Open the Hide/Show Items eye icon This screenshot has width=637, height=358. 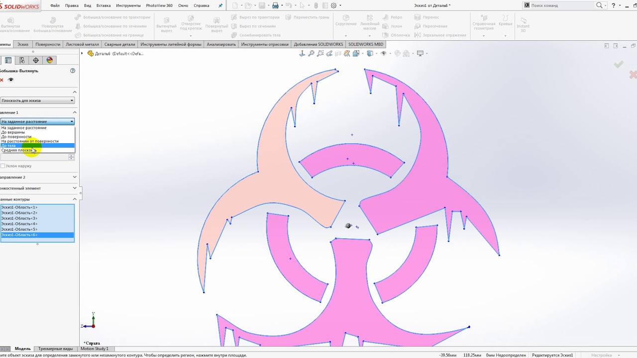(384, 54)
